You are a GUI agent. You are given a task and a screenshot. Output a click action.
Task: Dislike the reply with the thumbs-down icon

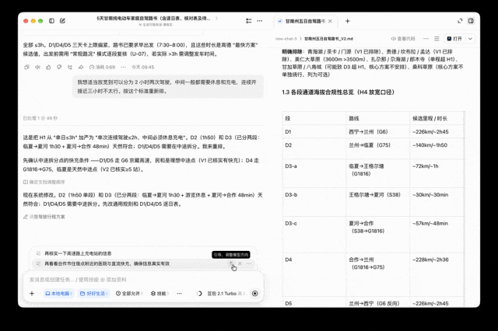point(59,68)
